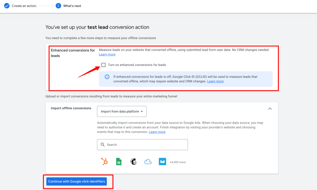This screenshot has height=190, width=317.
Task: Open Learn more about enhanced conversions
Action: coord(107,54)
